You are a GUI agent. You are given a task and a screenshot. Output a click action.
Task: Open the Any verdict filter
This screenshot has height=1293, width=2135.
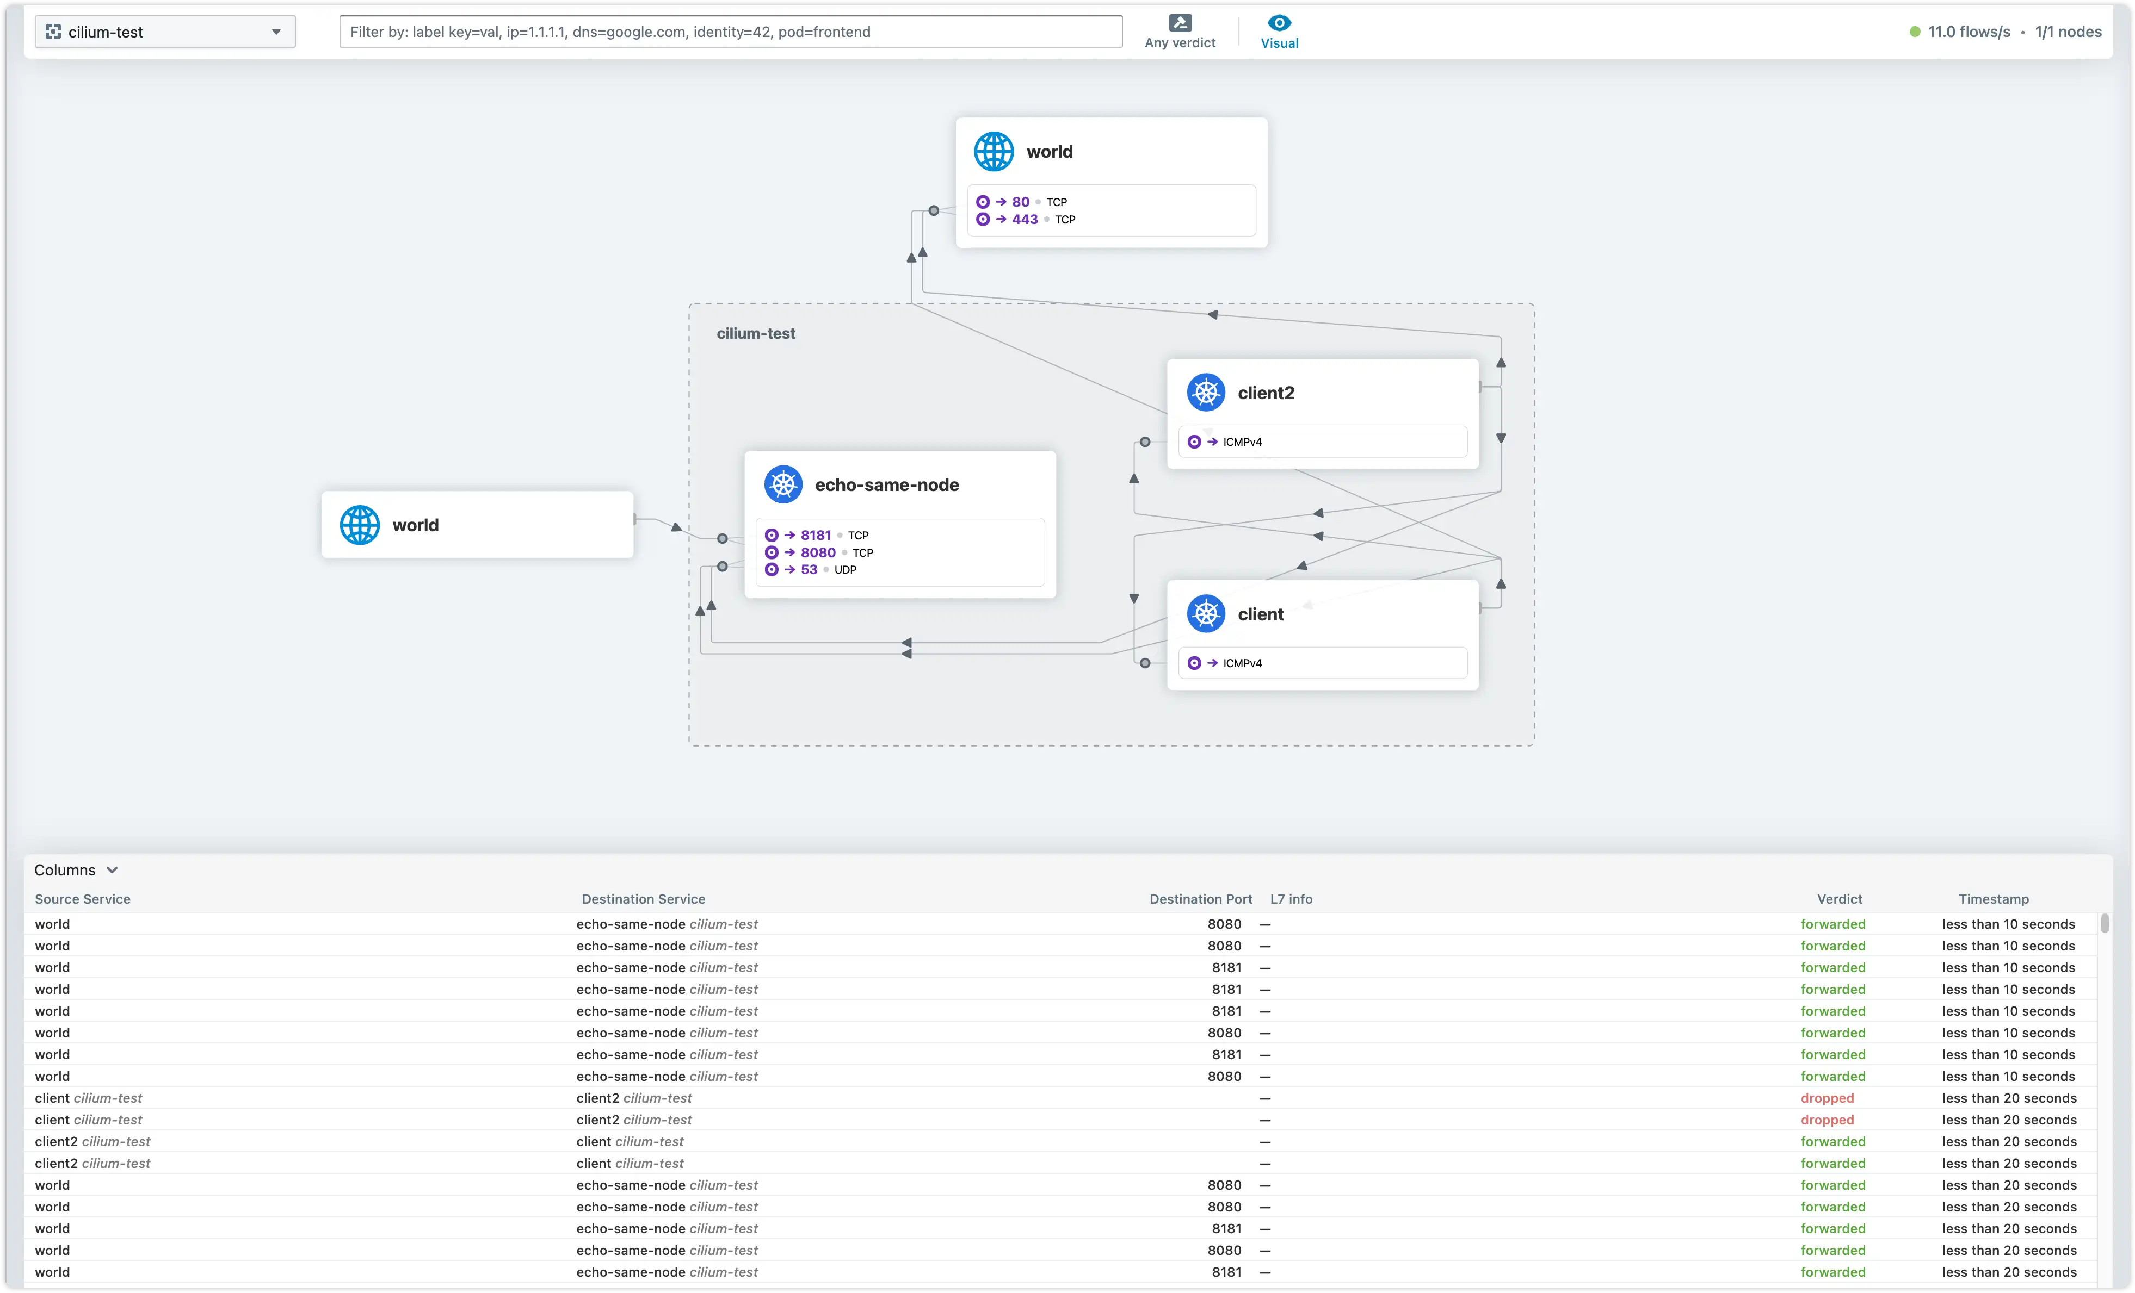click(x=1179, y=31)
